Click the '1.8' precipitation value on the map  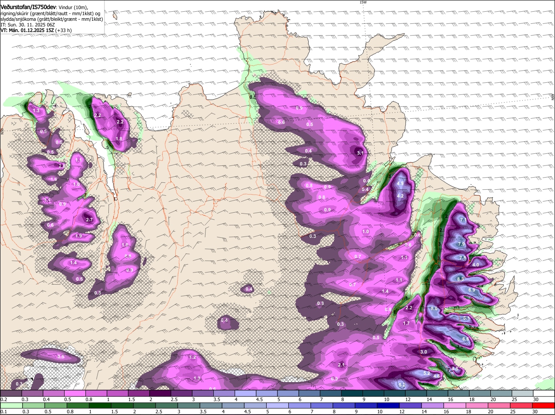(119, 139)
